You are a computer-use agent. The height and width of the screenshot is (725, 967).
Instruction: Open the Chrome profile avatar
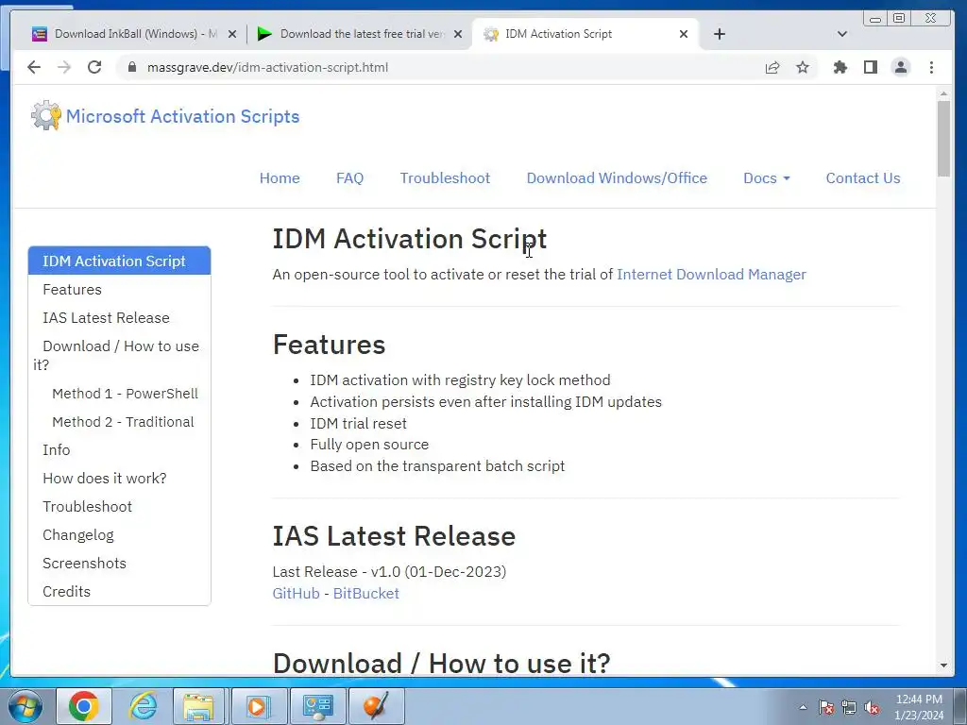[900, 67]
